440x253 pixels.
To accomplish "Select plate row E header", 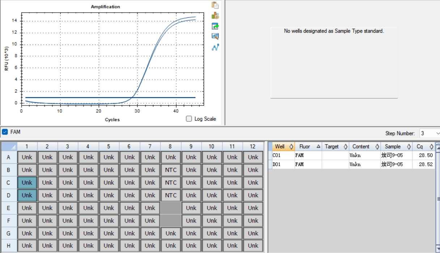I will pyautogui.click(x=9, y=208).
